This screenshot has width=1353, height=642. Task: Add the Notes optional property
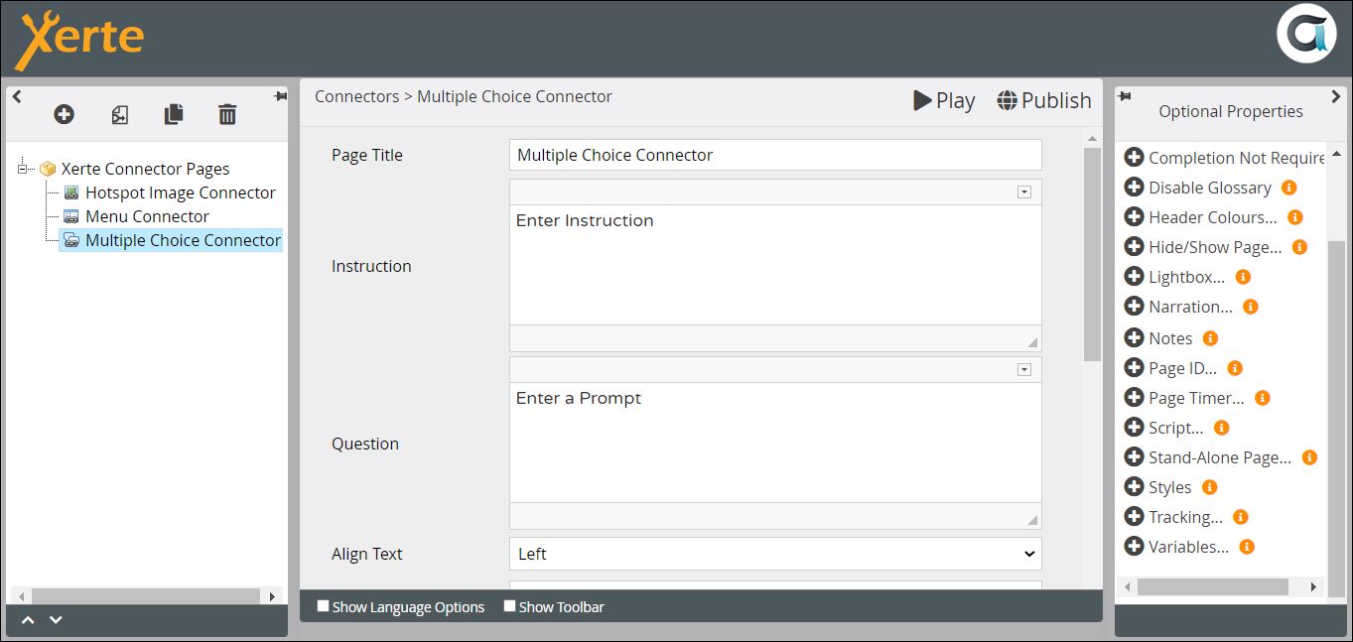coord(1134,337)
